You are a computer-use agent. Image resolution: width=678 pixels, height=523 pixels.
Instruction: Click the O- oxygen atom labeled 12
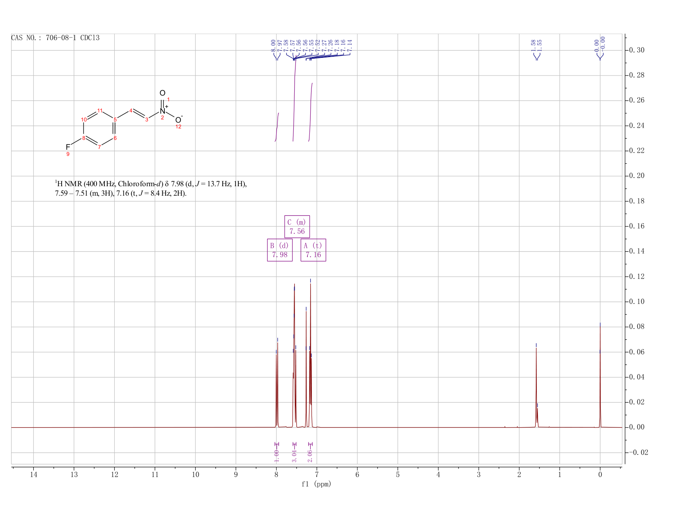178,120
